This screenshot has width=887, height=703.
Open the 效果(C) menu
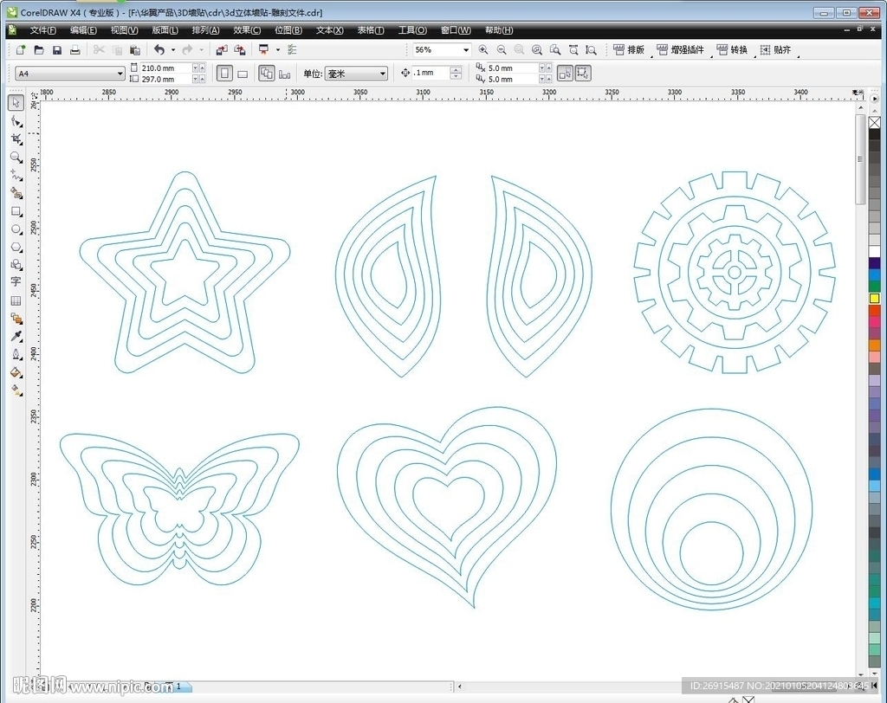(x=247, y=30)
